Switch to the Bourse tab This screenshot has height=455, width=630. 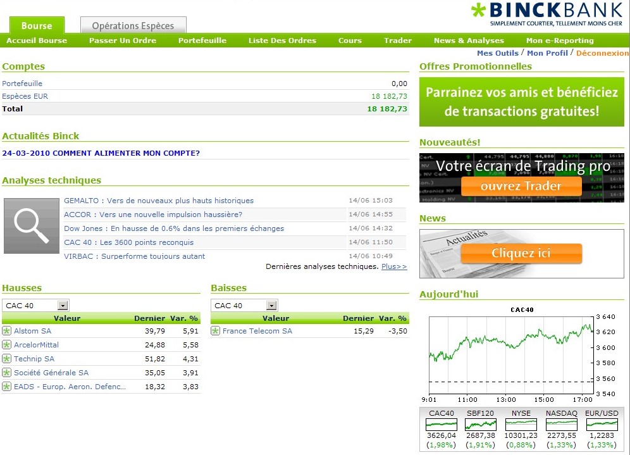(x=37, y=26)
